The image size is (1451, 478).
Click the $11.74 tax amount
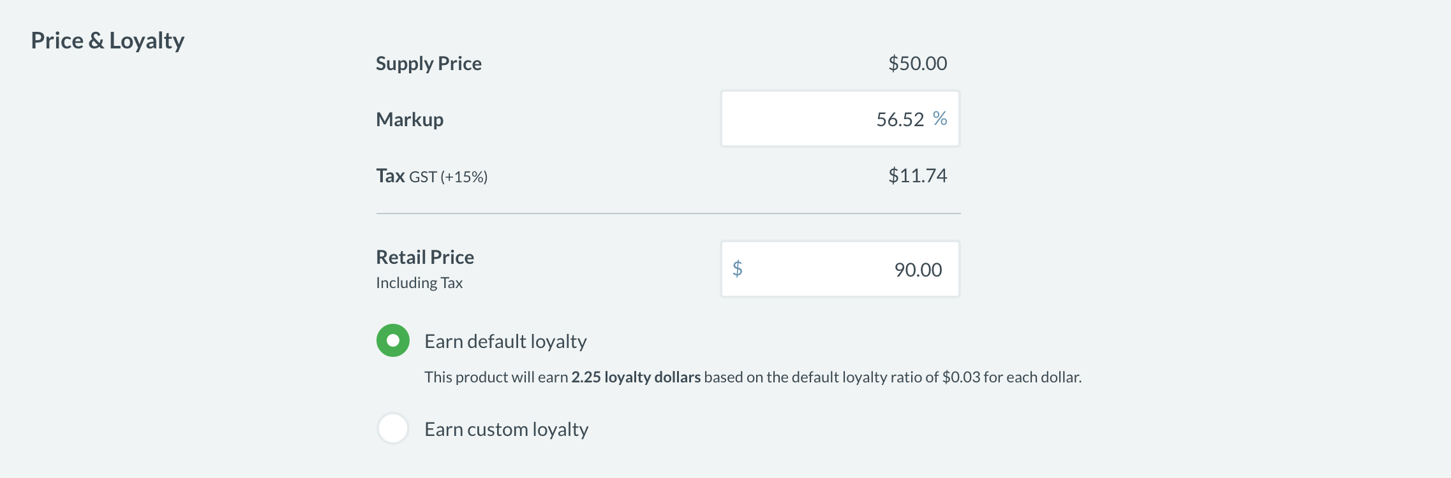point(917,176)
